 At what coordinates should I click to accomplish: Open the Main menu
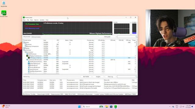tap(24, 20)
